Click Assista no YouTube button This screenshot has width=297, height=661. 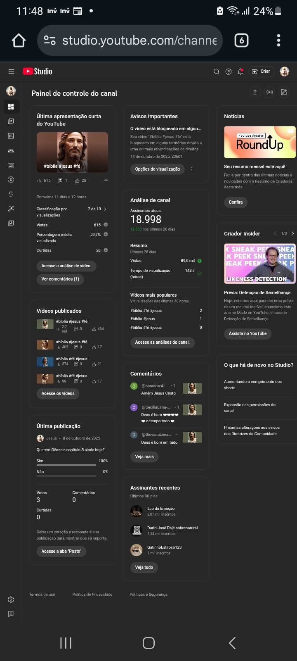click(x=247, y=333)
